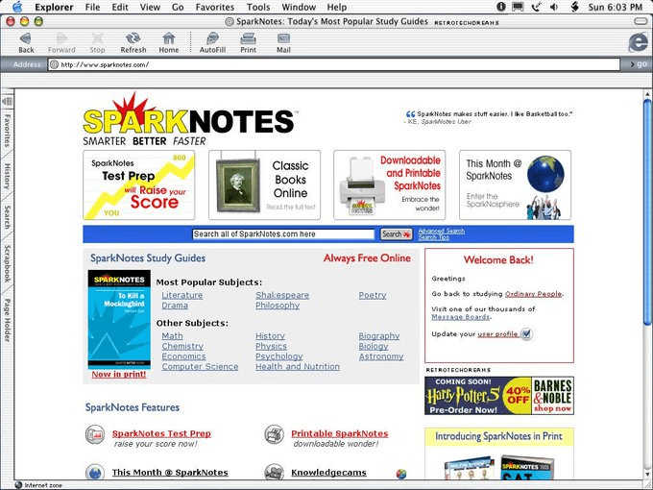653x490 pixels.
Task: Open the Health and Nutrition link
Action: [298, 367]
